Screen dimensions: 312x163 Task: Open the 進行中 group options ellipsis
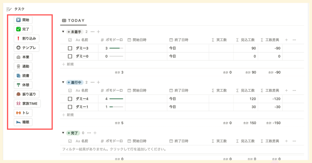tap(92, 82)
